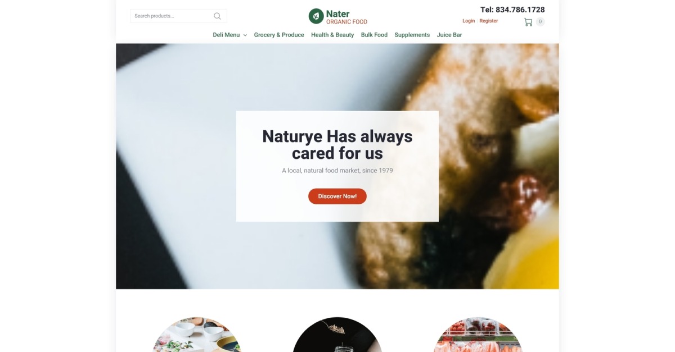Click the Login link
Viewport: 675px width, 352px height.
coord(469,21)
